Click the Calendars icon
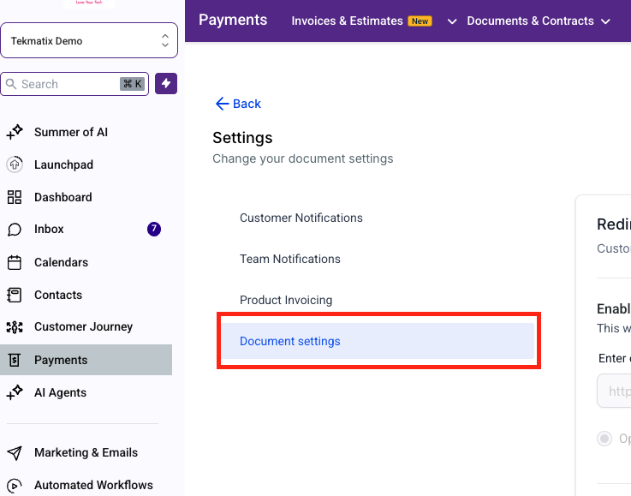Image resolution: width=631 pixels, height=496 pixels. 15,262
